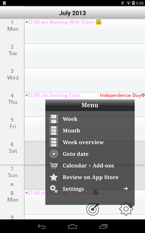145x233 pixels.
Task: Tap the large gear icon at bottom right
Action: click(126, 209)
